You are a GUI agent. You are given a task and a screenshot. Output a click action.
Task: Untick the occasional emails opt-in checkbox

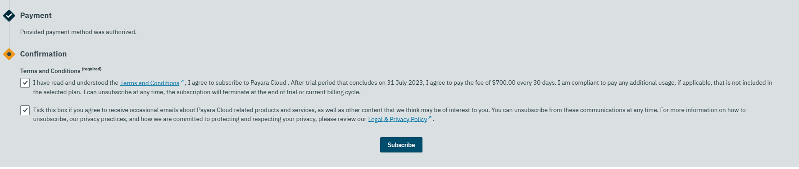tap(25, 110)
